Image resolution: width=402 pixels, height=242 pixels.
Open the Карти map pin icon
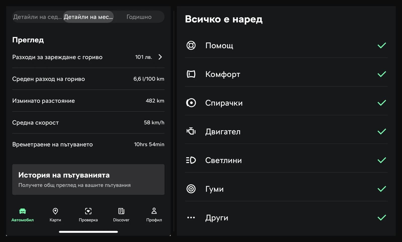[x=55, y=211]
